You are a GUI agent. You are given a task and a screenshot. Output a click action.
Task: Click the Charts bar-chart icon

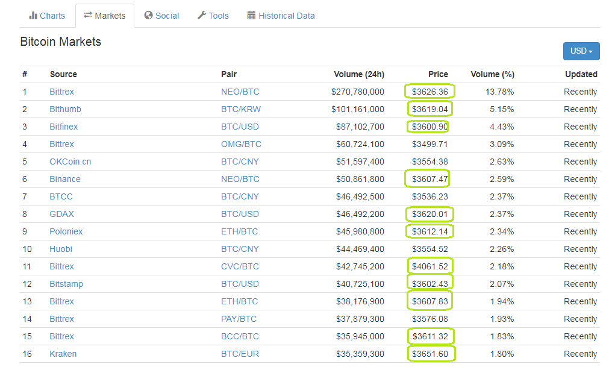click(33, 16)
